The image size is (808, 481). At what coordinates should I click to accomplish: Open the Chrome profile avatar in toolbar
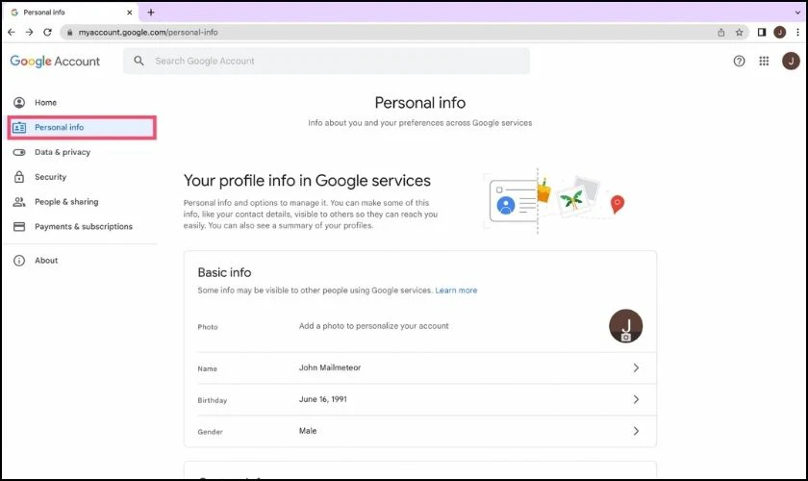tap(780, 32)
